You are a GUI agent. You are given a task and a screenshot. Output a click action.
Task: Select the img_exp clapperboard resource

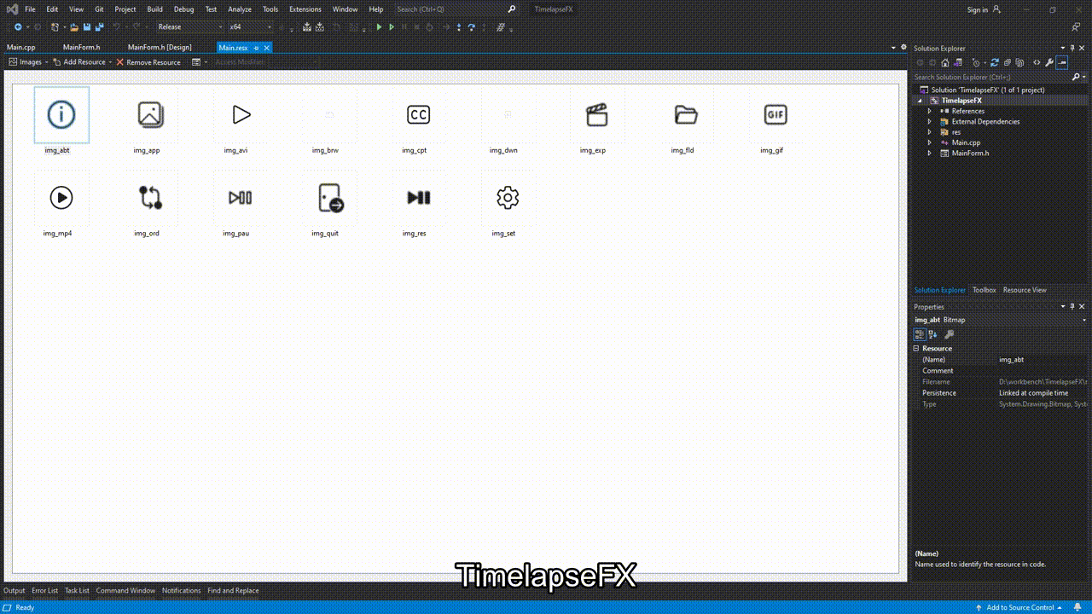click(597, 114)
